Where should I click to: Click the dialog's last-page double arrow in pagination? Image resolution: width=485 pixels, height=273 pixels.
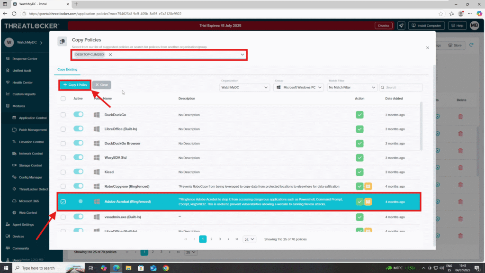(237, 239)
